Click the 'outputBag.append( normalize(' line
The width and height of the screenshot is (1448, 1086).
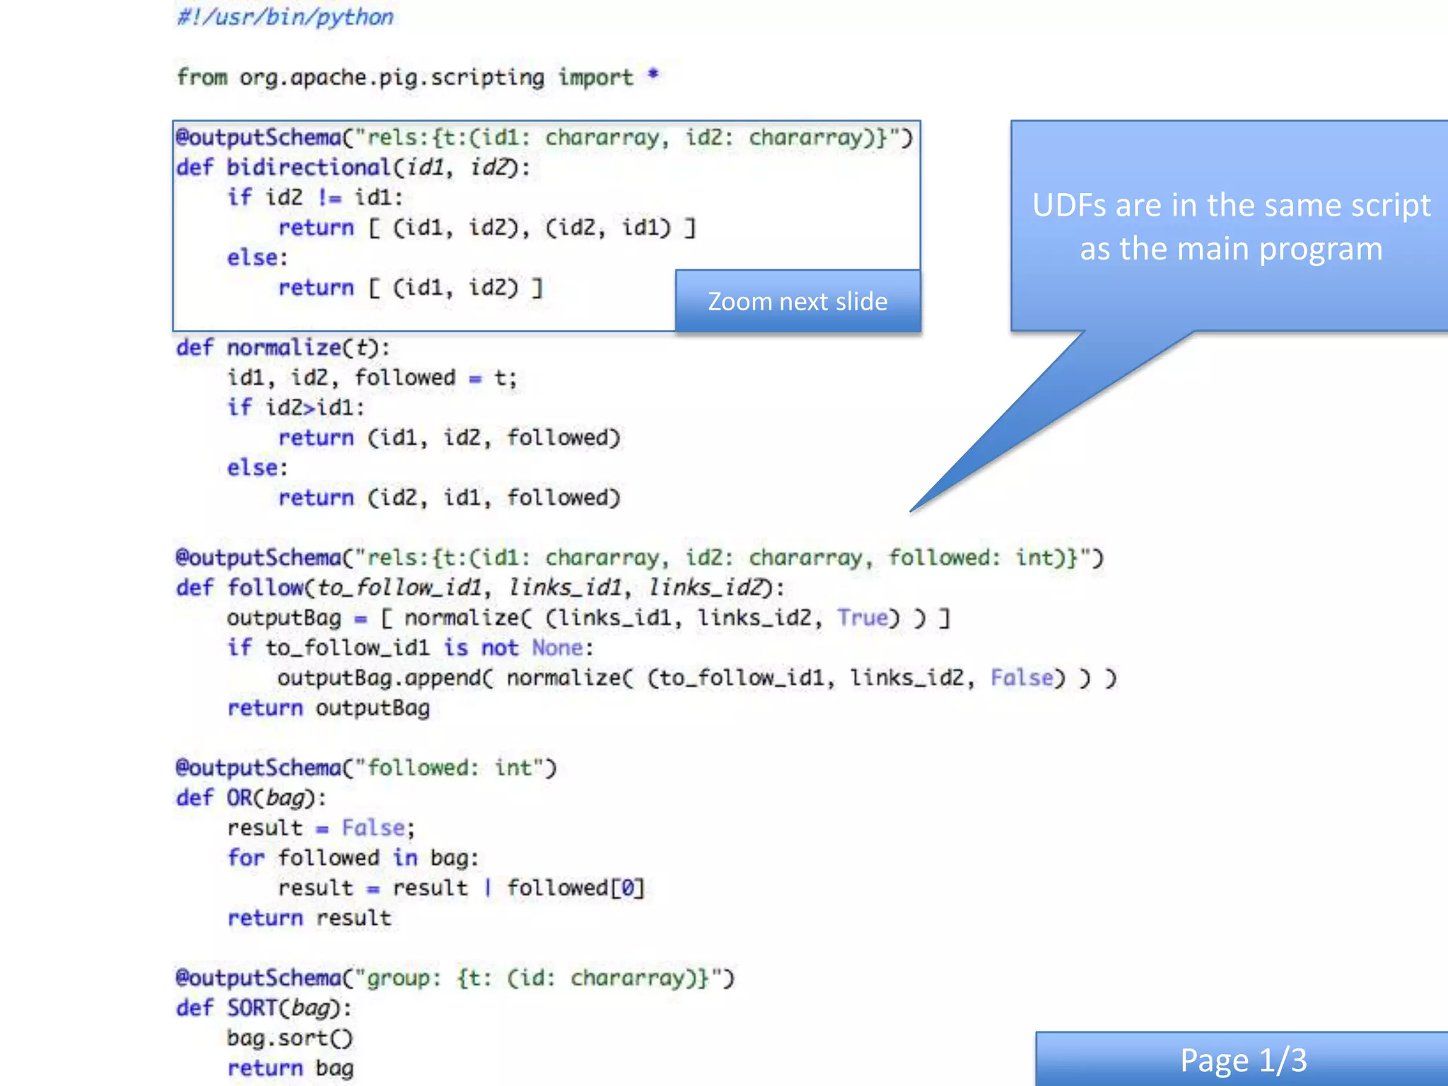pyautogui.click(x=697, y=679)
